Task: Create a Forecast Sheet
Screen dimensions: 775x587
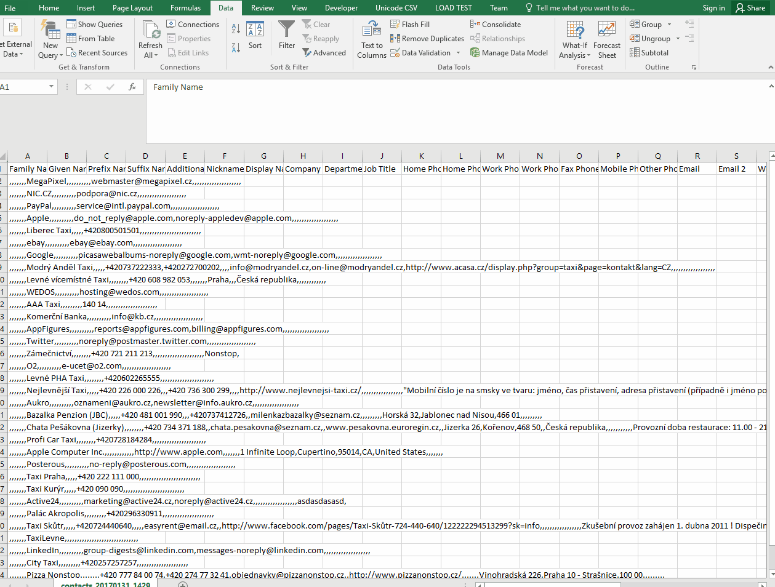Action: tap(607, 39)
